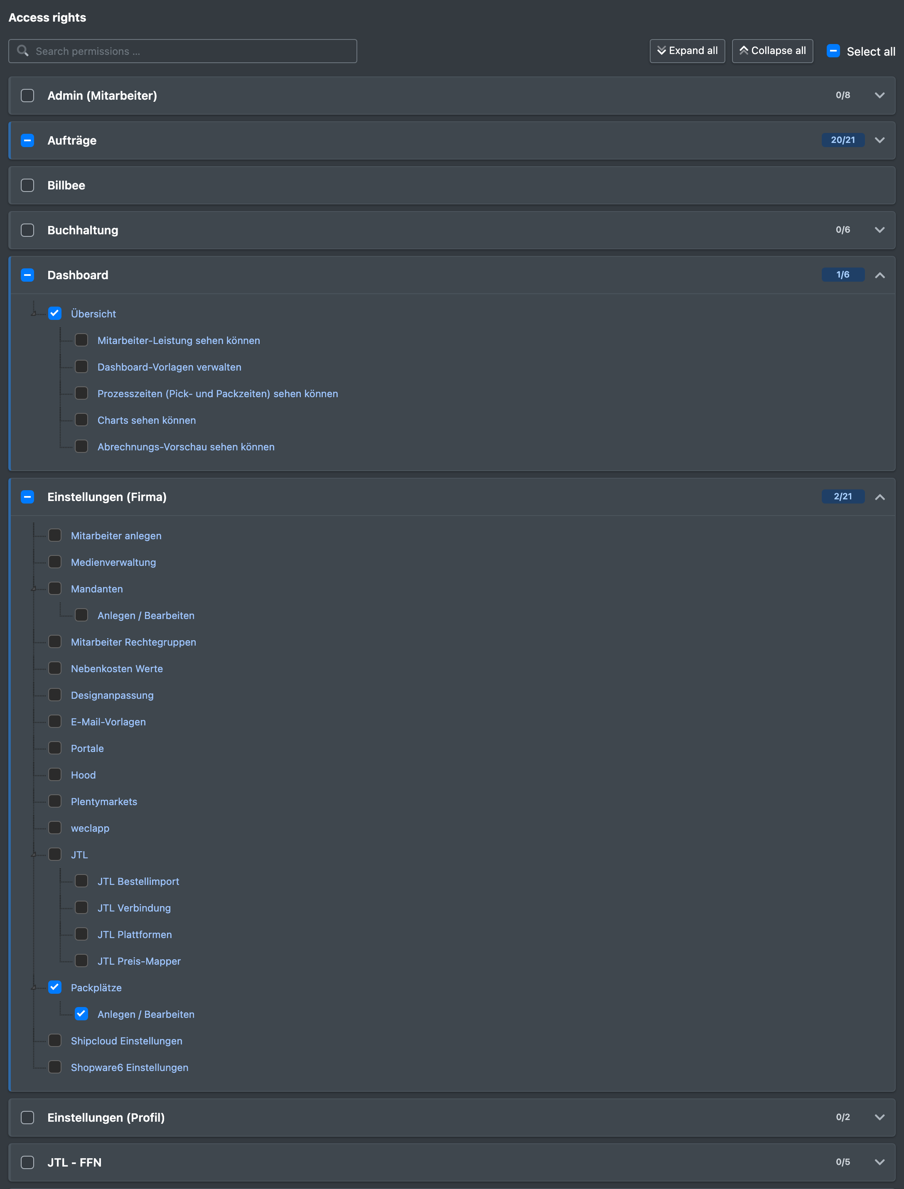The width and height of the screenshot is (904, 1189).
Task: Expand the Buchhaltung section chevron
Action: coord(879,230)
